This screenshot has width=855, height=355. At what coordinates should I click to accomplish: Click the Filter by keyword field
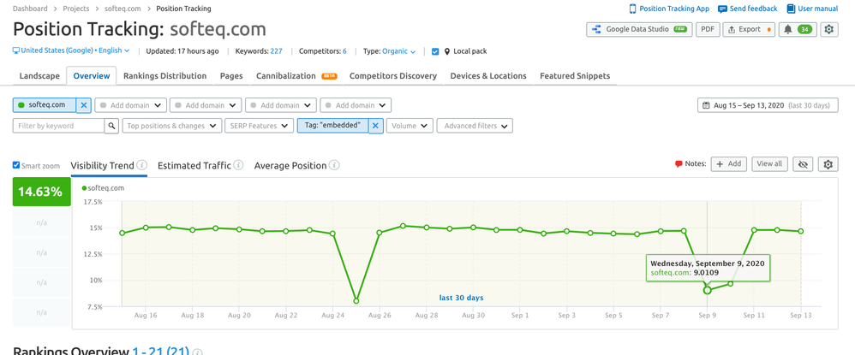pos(58,126)
